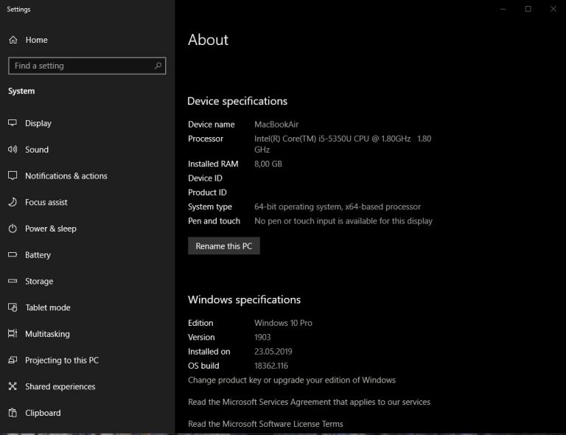This screenshot has width=566, height=435.
Task: Select the OS build 18362.116 value
Action: [x=271, y=366]
